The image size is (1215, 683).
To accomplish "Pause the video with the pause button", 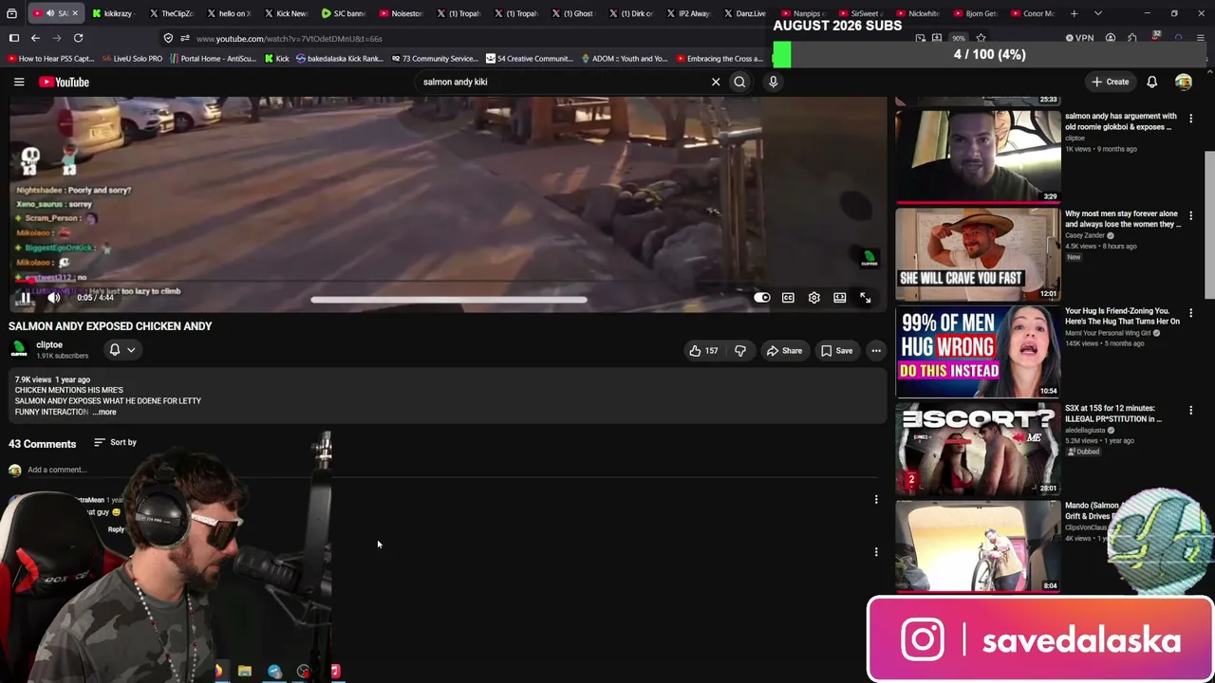I will (x=26, y=298).
